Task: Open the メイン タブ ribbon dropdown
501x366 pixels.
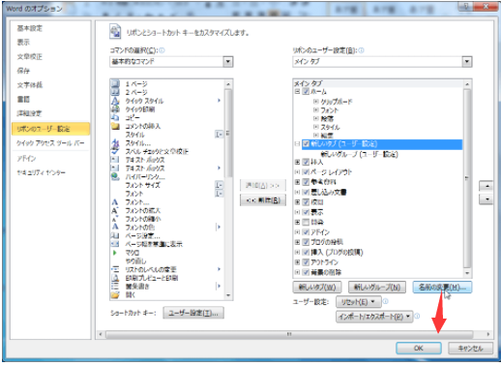Action: pyautogui.click(x=467, y=61)
